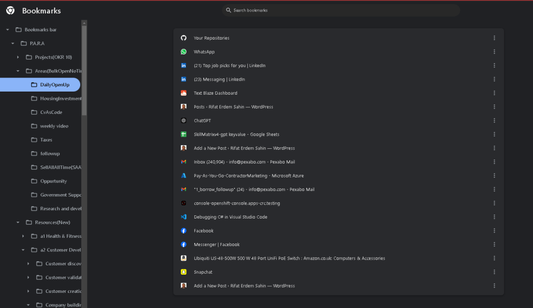Collapse the a2 Customer Devel folder arrow
533x308 pixels.
(23, 250)
